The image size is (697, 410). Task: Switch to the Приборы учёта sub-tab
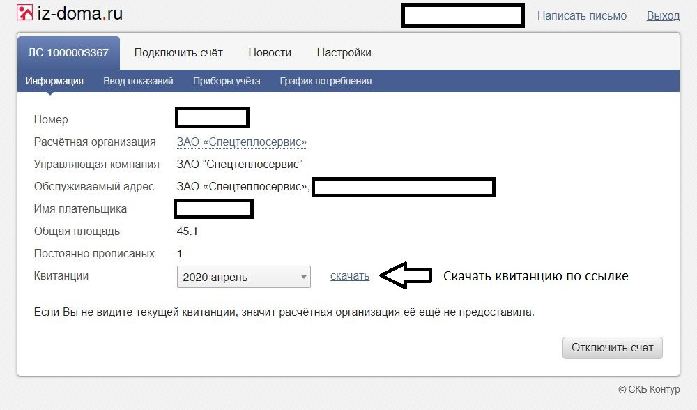[227, 81]
